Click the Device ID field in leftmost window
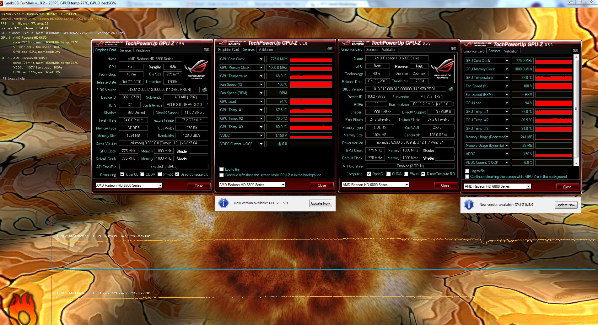 pos(130,97)
